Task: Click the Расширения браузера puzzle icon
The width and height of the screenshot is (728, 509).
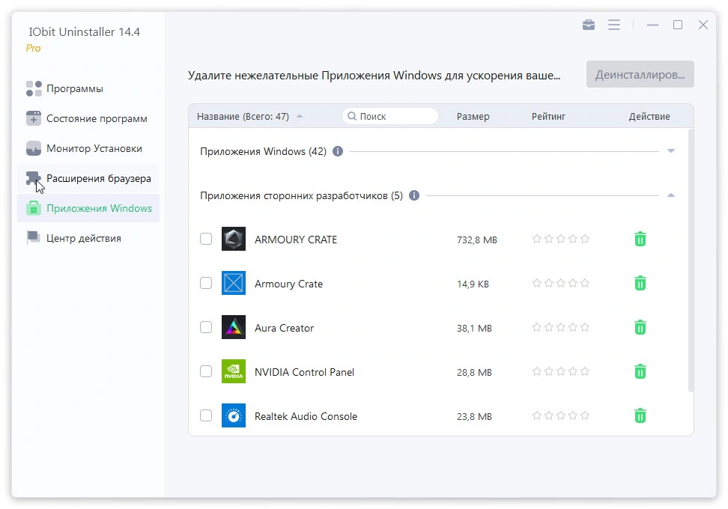Action: click(x=34, y=178)
